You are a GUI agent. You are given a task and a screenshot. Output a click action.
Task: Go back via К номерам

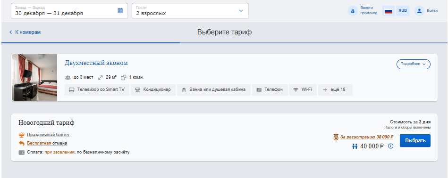point(25,32)
